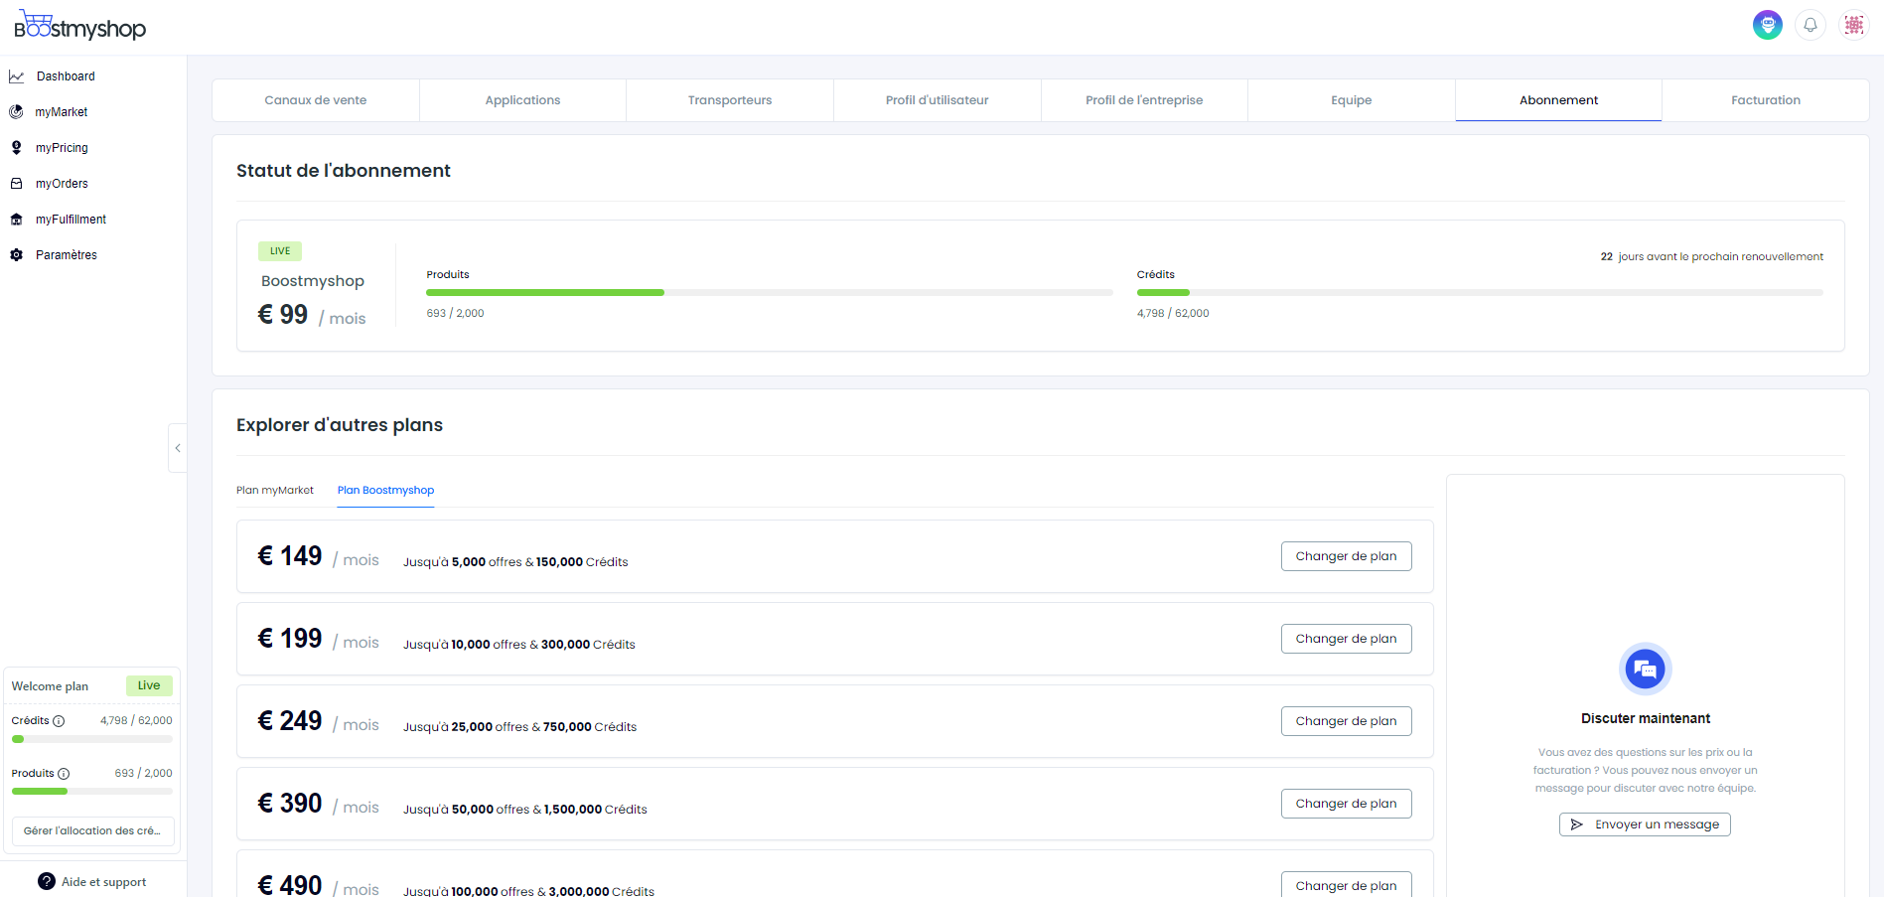The height and width of the screenshot is (897, 1884).
Task: Click the myMarket icon in sidebar
Action: click(17, 112)
